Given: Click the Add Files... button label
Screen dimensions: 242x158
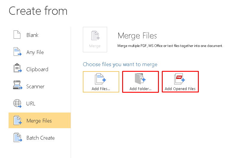Looking at the screenshot, I should tap(101, 89).
